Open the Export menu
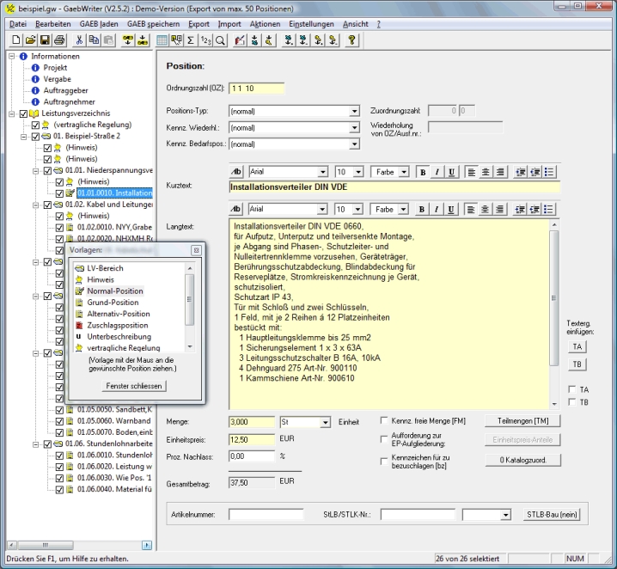Image resolution: width=617 pixels, height=569 pixels. 198,24
